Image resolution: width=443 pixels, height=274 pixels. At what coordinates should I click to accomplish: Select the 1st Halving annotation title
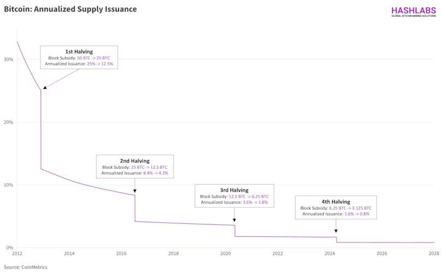point(80,52)
